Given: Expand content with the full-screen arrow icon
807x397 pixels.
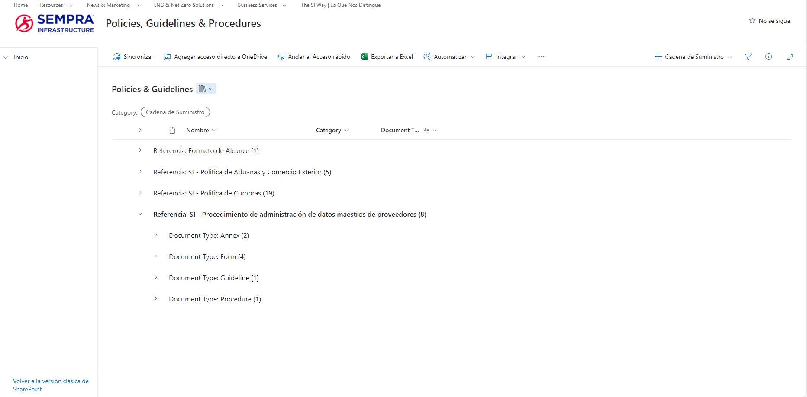Looking at the screenshot, I should point(789,57).
